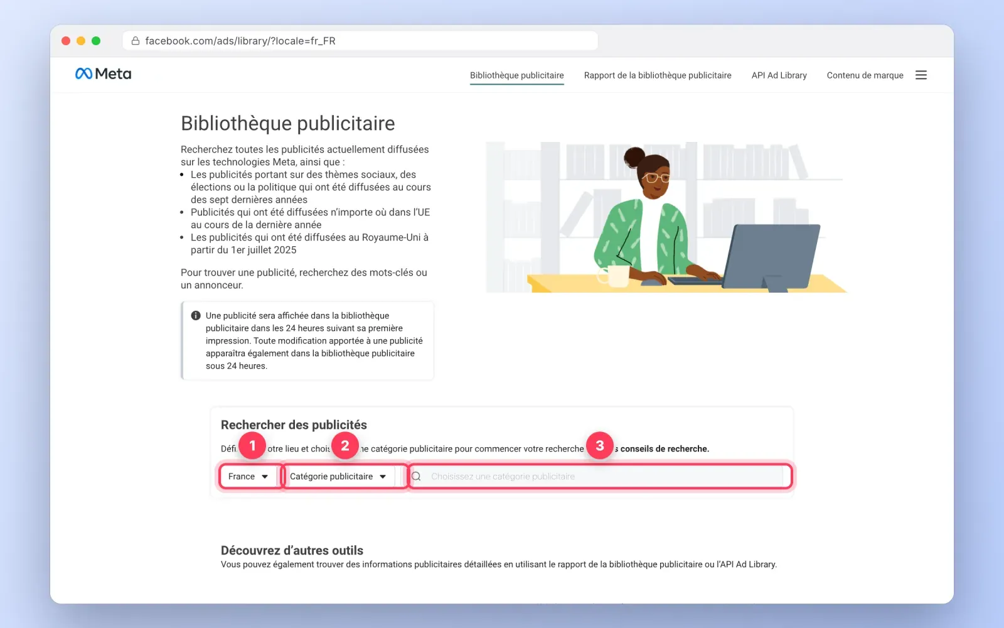
Task: Click the conseils de recherche link
Action: pyautogui.click(x=665, y=449)
